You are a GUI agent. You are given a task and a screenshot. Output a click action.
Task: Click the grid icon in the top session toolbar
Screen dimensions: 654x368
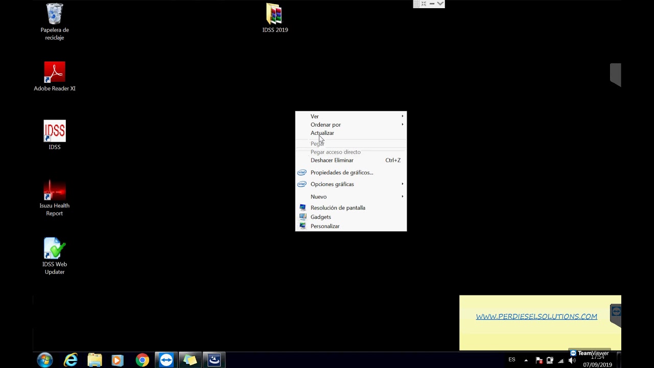(416, 4)
